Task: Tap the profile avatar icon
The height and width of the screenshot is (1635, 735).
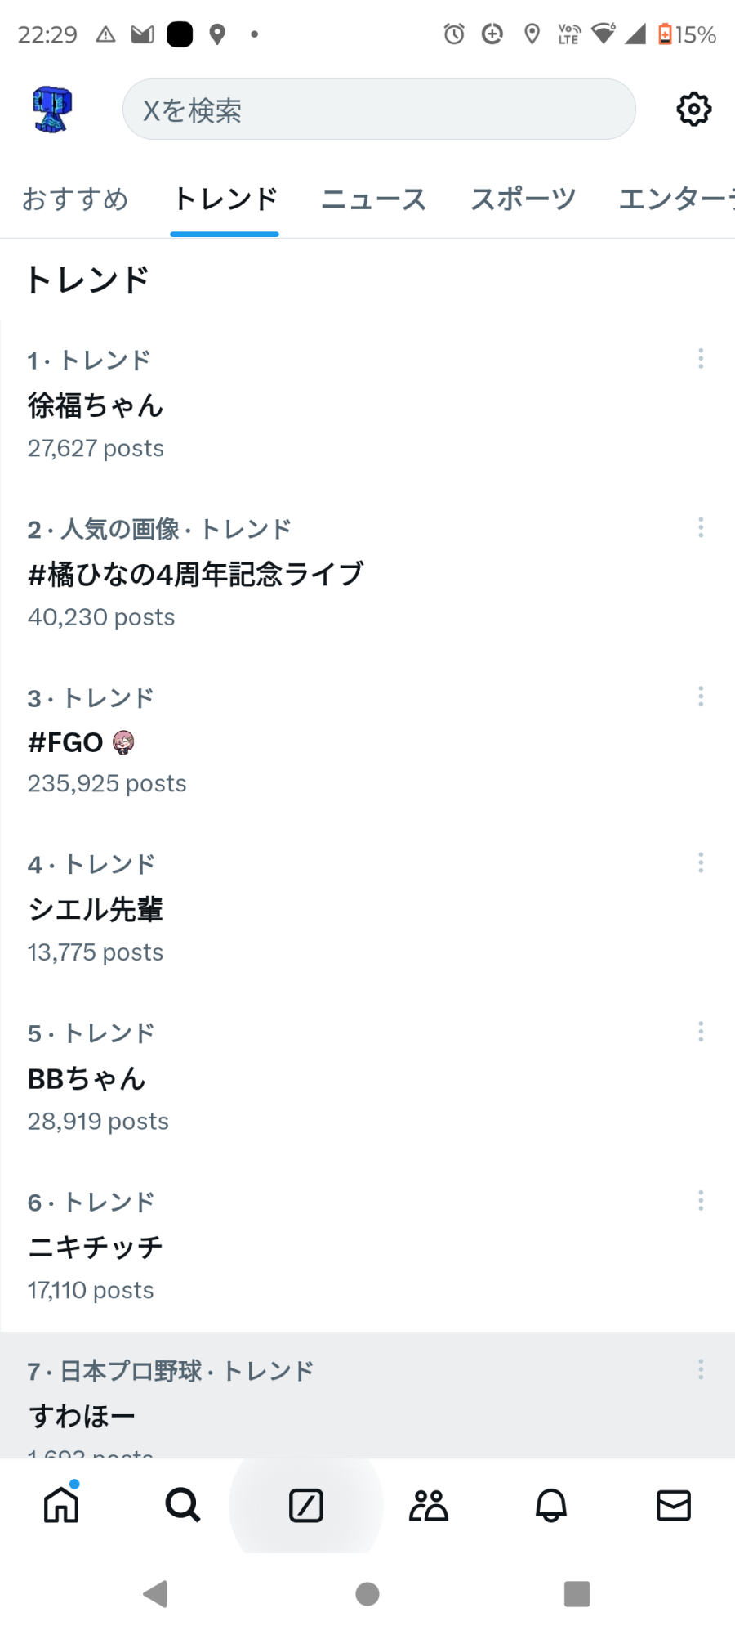Action: tap(52, 109)
